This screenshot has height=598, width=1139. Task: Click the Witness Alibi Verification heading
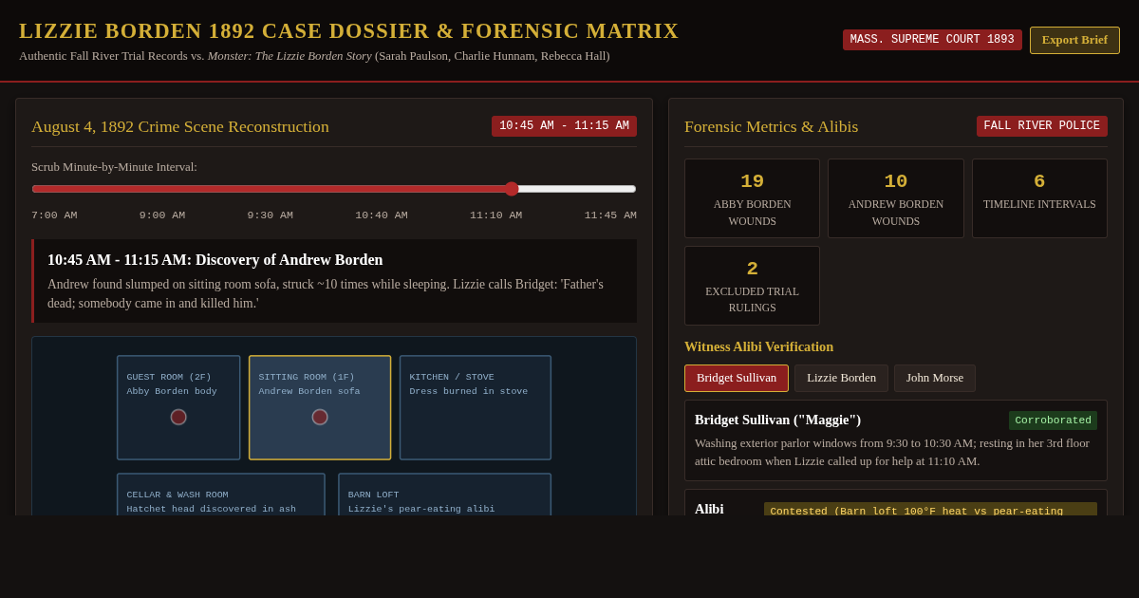759,347
